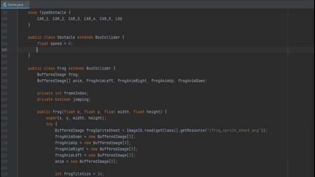Viewport: 315px width, 177px height.
Task: Click line number 105 in the gutter
Action: [x=4, y=50]
